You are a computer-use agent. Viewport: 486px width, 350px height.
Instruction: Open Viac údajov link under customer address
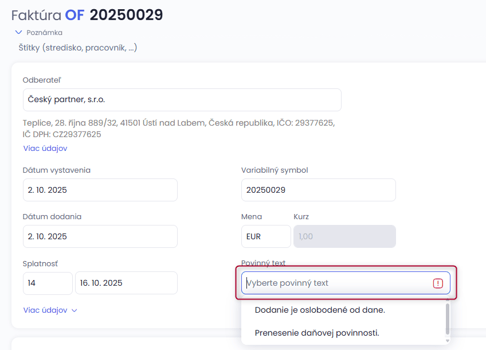click(45, 148)
